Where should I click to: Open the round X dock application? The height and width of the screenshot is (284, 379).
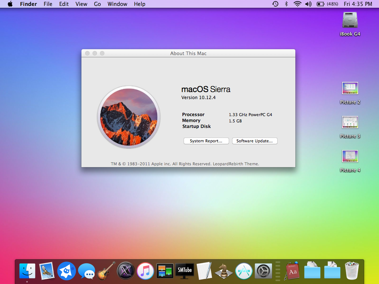tap(125, 271)
